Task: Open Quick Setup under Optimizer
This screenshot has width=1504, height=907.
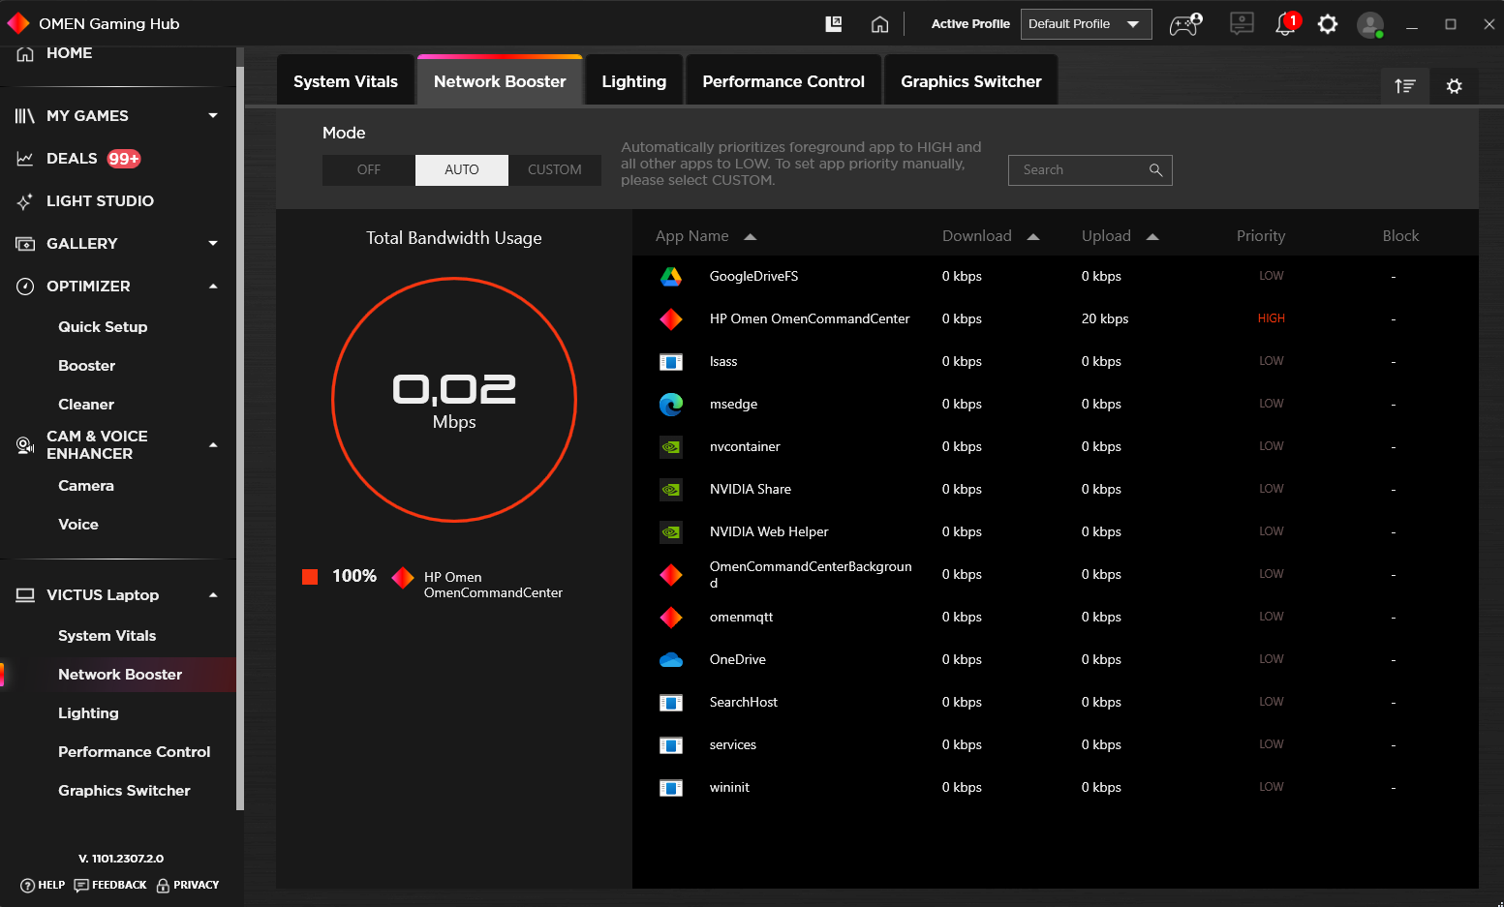Action: coord(103,327)
